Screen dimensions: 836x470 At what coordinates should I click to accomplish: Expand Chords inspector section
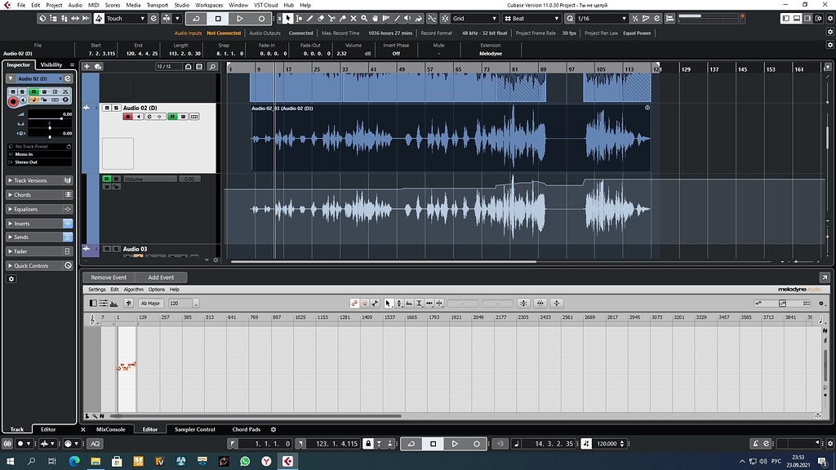coord(39,195)
